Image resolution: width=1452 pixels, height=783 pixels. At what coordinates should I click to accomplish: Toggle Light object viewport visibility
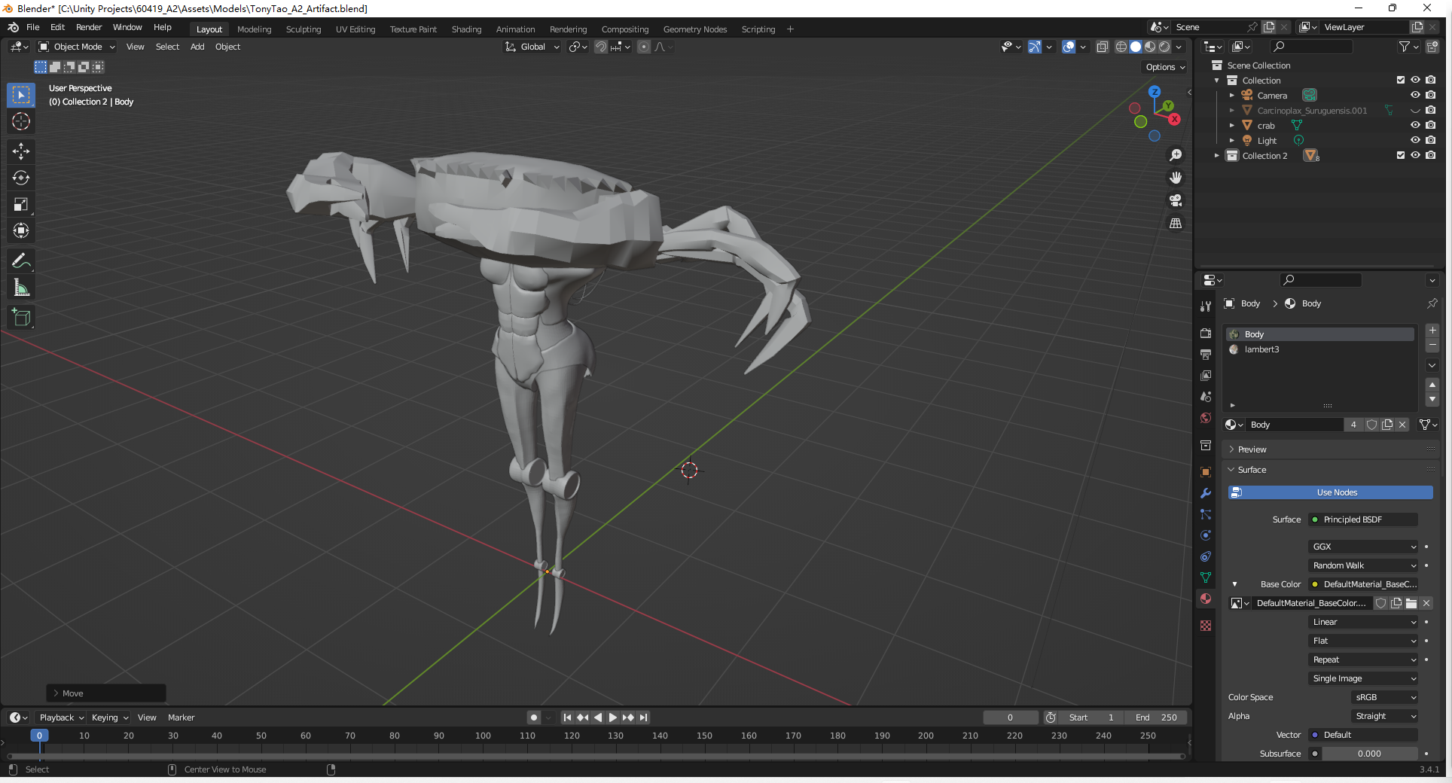1415,141
